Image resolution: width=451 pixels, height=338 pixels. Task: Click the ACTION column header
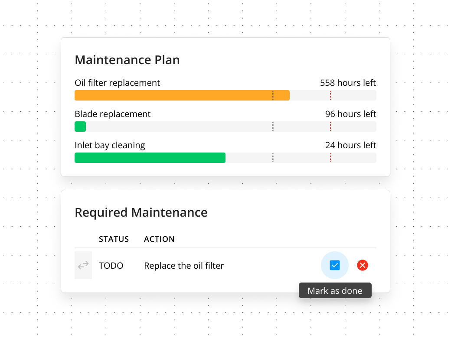[x=159, y=239]
